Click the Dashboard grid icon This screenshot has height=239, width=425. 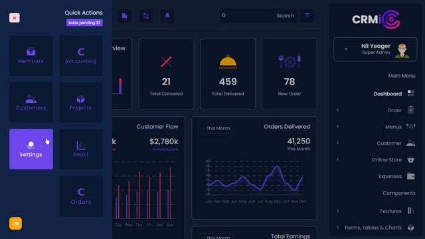411,94
